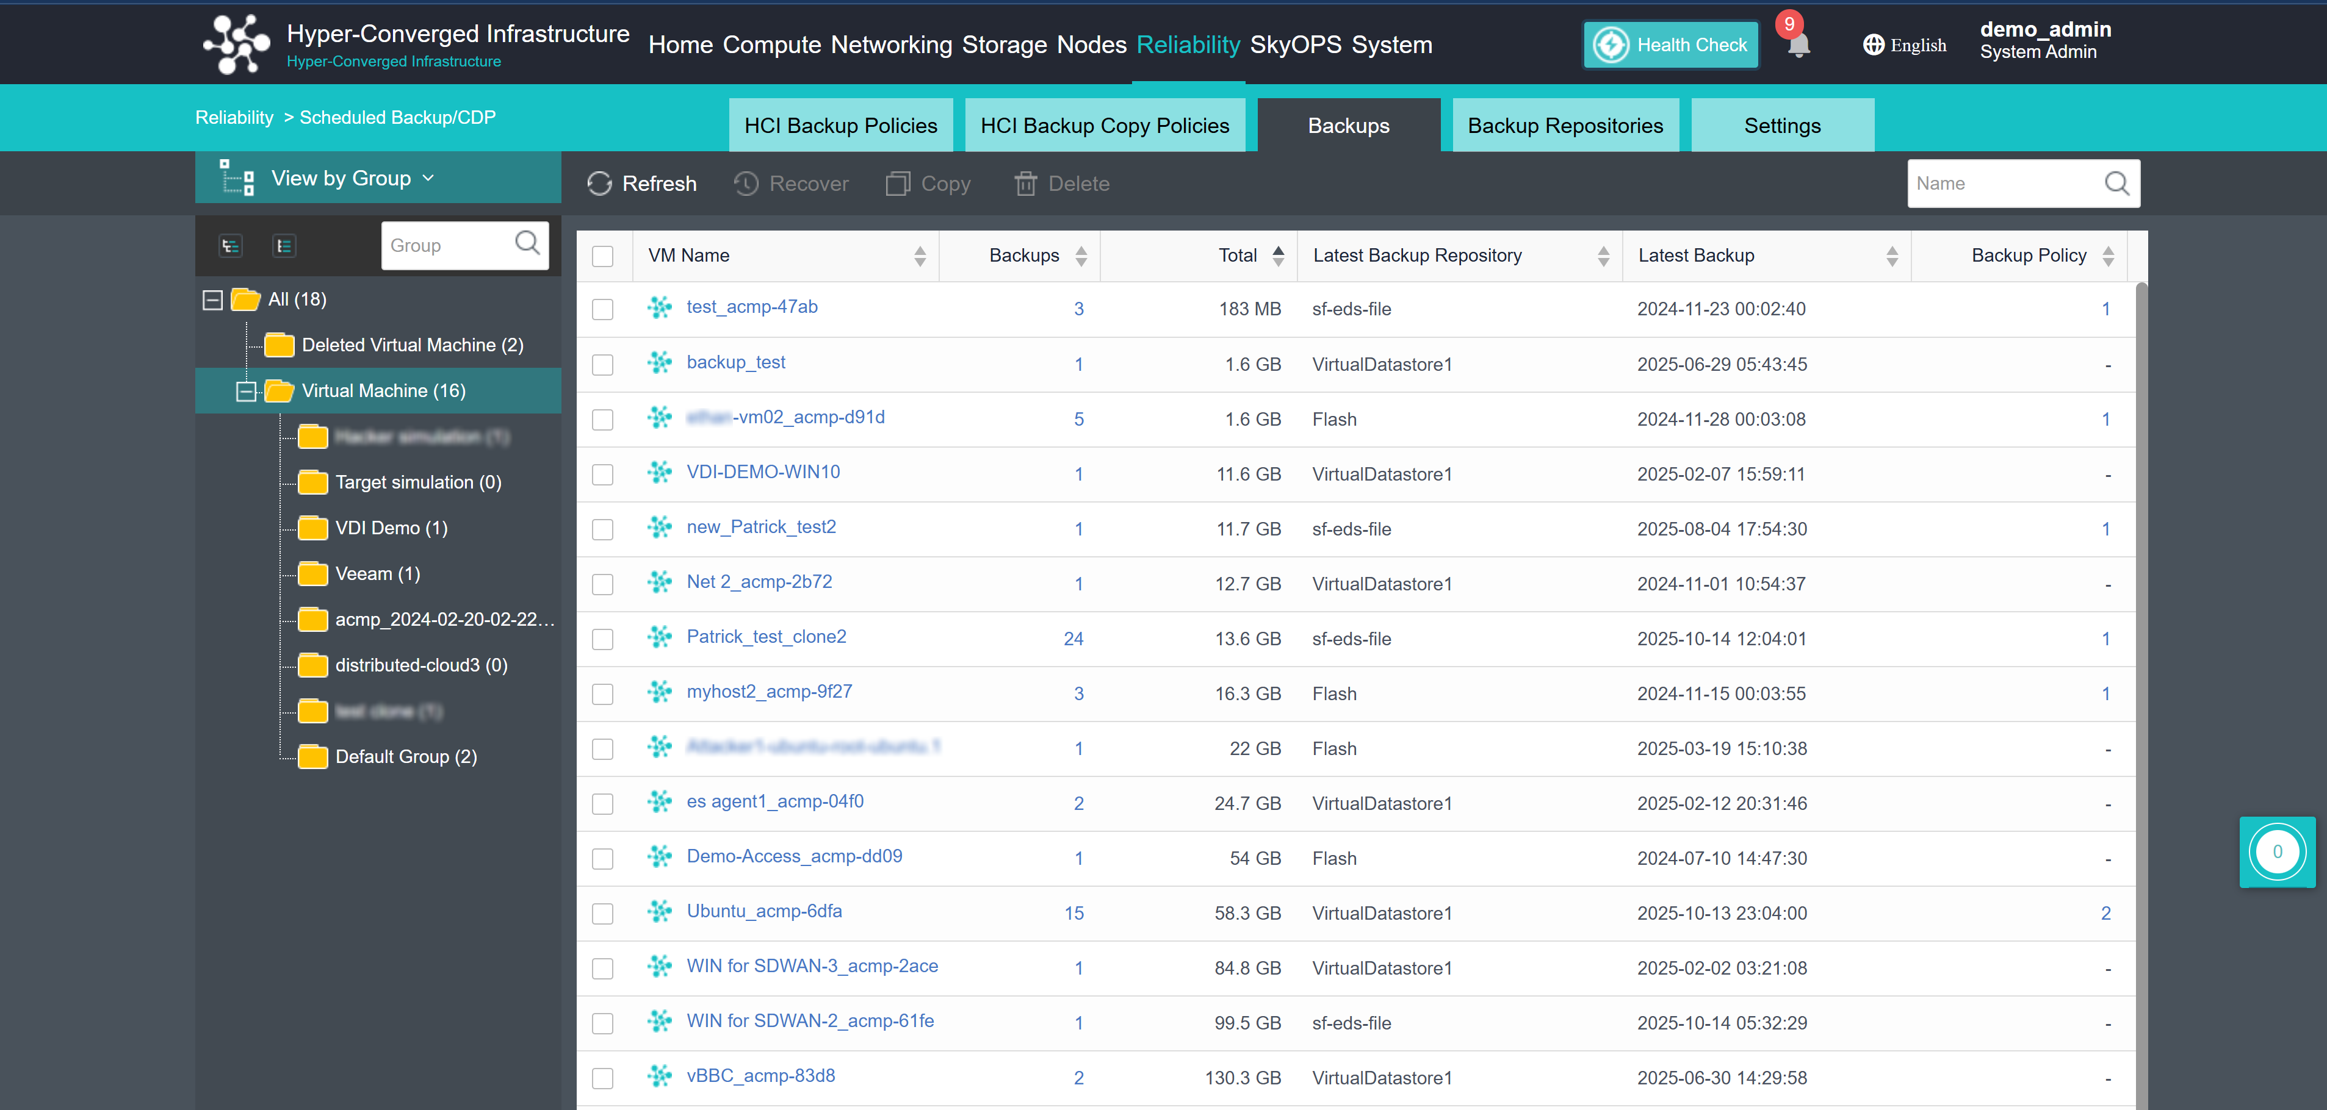Open the Backup Repositories tab
The height and width of the screenshot is (1110, 2327).
pos(1565,126)
